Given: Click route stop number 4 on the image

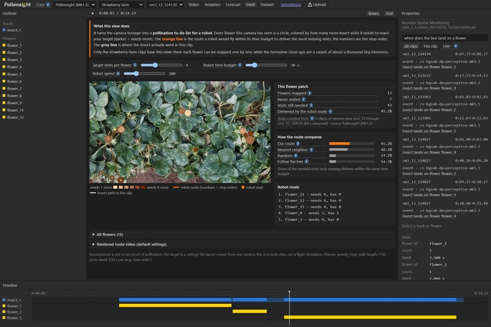Looking at the screenshot, I should click(x=108, y=139).
